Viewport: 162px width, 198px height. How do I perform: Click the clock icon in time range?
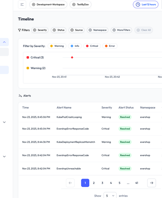(x=138, y=5)
